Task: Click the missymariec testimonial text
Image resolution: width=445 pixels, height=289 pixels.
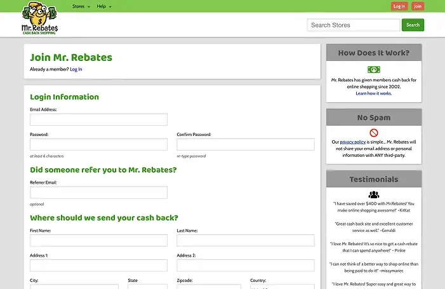Action: pos(374,267)
